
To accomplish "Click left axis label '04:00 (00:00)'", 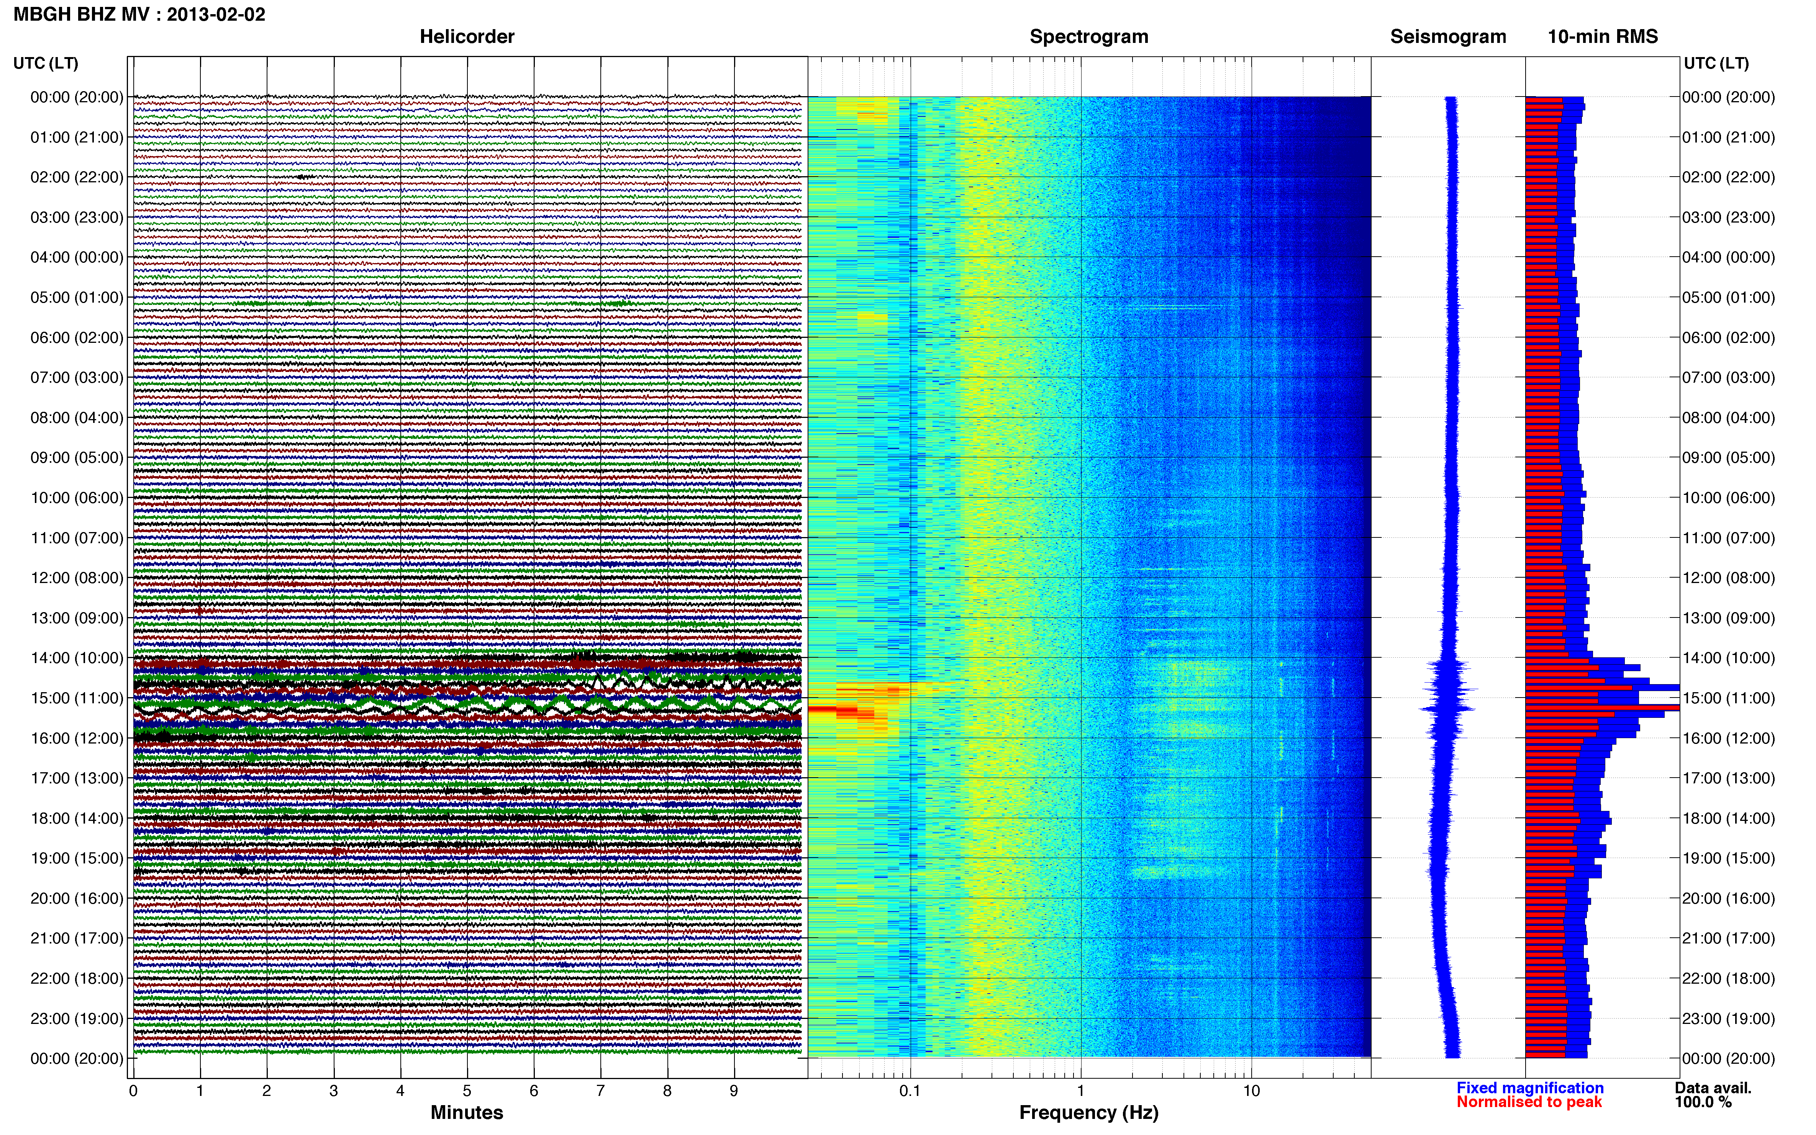I will click(x=77, y=257).
